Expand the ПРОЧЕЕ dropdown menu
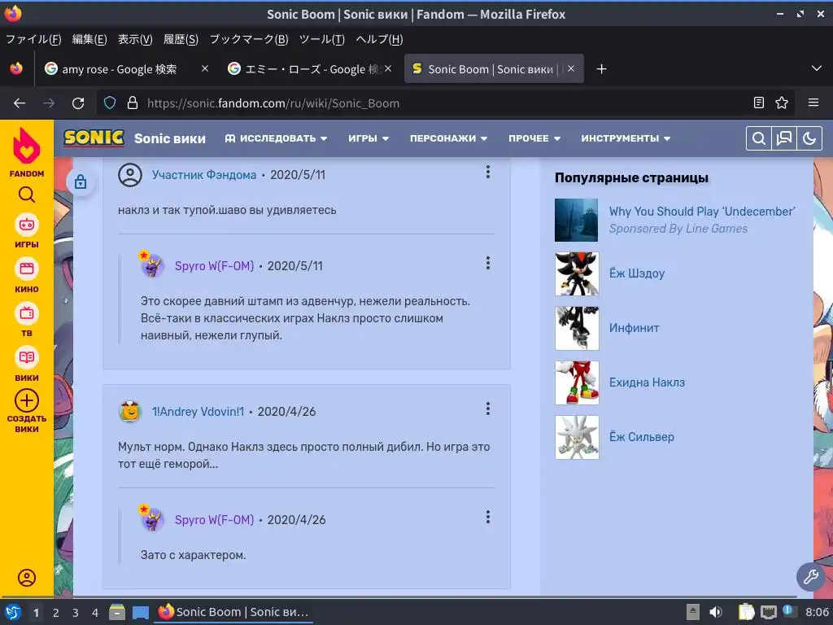 [x=534, y=138]
